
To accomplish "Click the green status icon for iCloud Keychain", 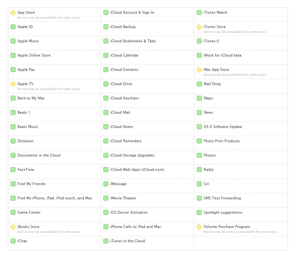I will (106, 98).
